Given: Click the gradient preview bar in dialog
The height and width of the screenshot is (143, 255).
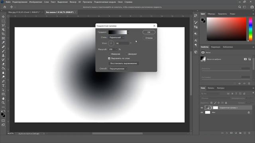Looking at the screenshot, I should pyautogui.click(x=118, y=32).
